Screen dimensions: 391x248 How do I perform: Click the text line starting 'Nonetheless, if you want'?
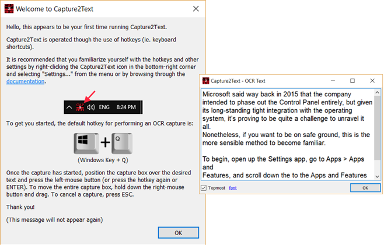tap(286, 135)
